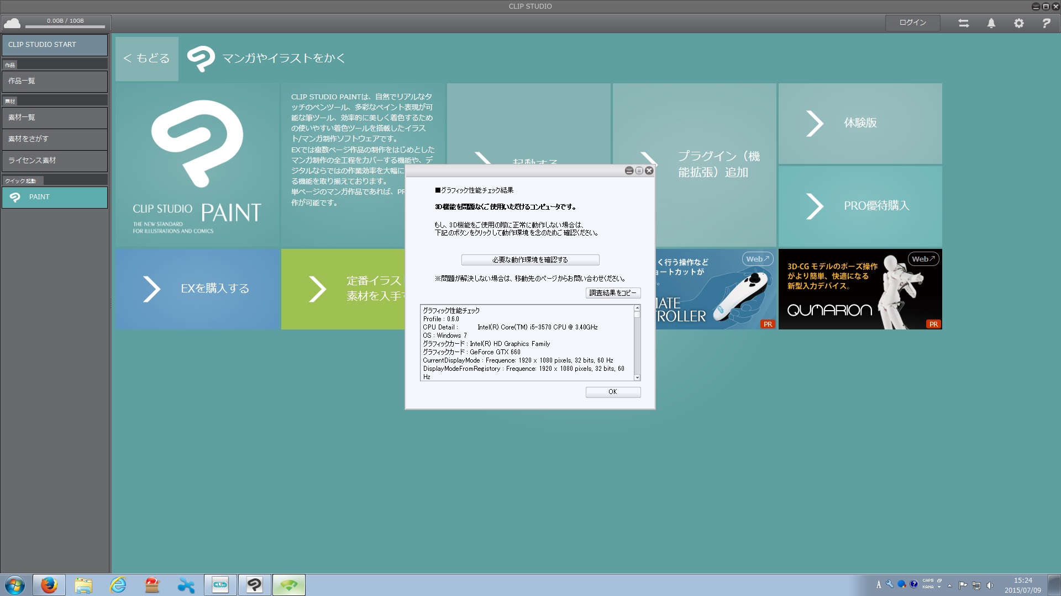Open settings gear icon
Viewport: 1061px width, 596px height.
pos(1018,23)
